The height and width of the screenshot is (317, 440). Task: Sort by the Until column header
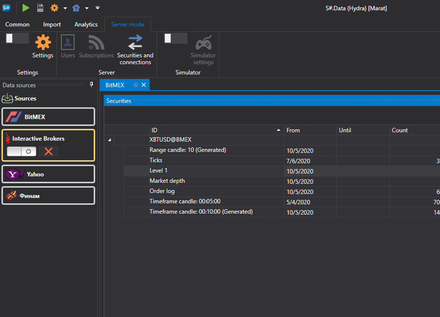pyautogui.click(x=363, y=130)
